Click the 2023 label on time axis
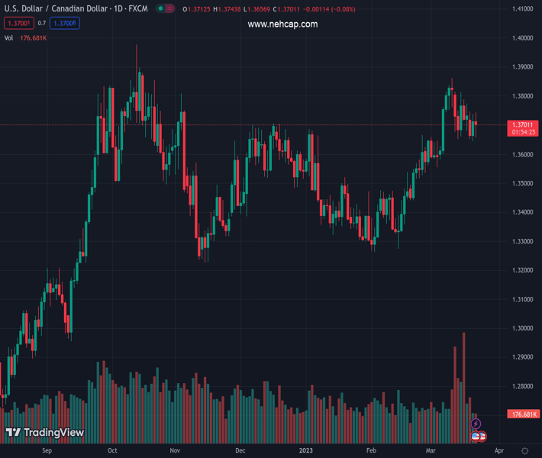 click(x=306, y=450)
